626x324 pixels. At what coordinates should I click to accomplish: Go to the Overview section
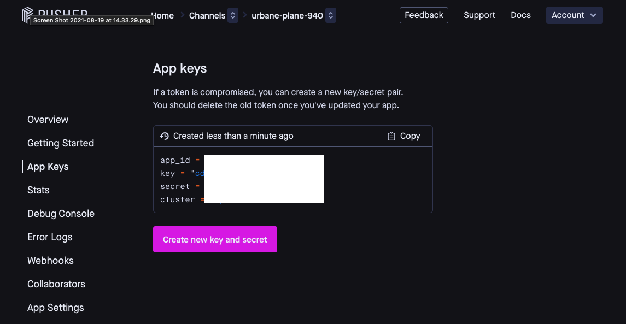click(48, 119)
